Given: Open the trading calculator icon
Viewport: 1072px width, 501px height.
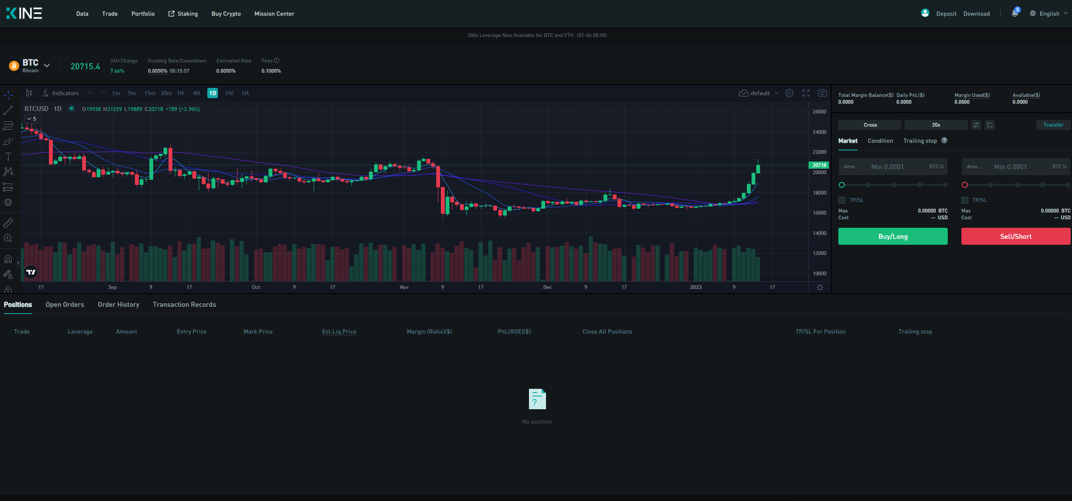Looking at the screenshot, I should 990,125.
